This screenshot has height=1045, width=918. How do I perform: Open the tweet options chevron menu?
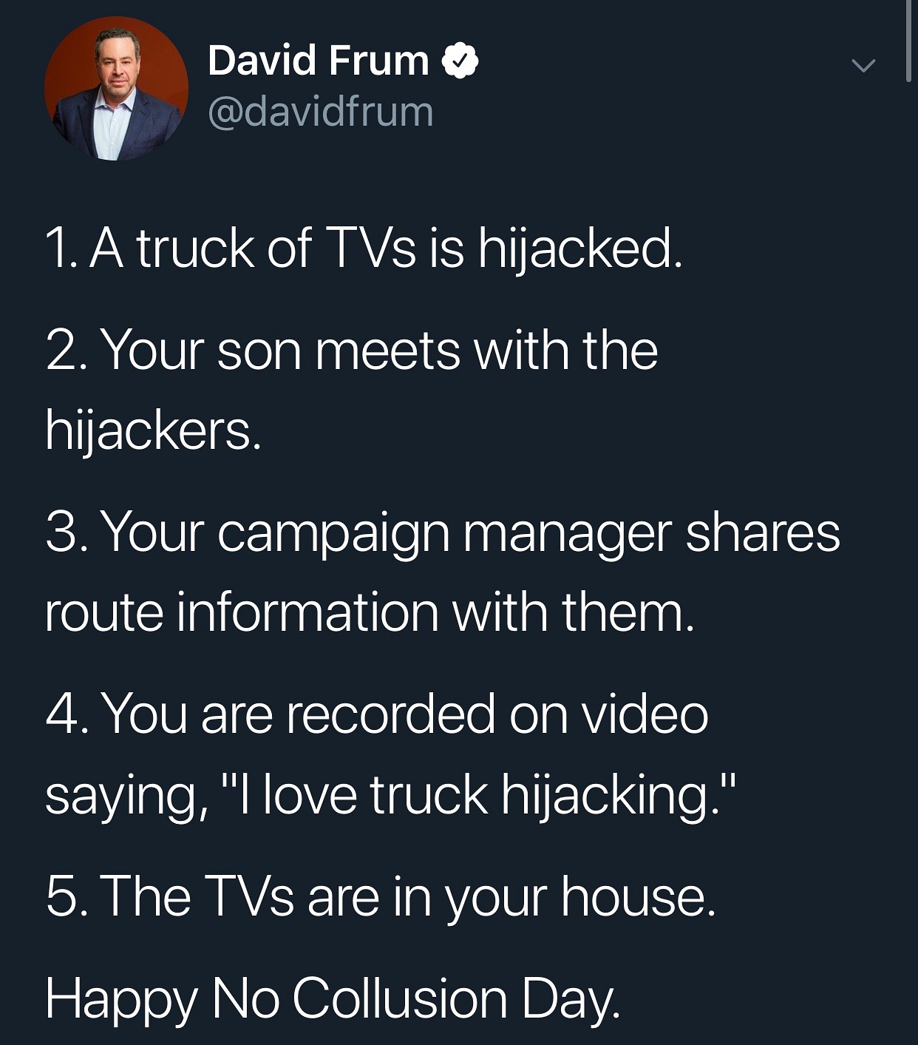tap(863, 66)
